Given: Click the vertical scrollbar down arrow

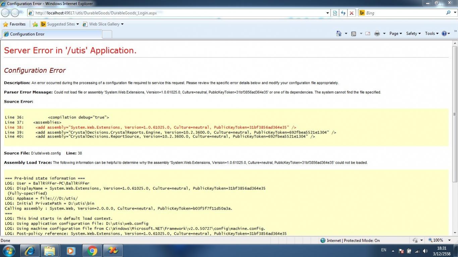Looking at the screenshot, I should point(455,233).
